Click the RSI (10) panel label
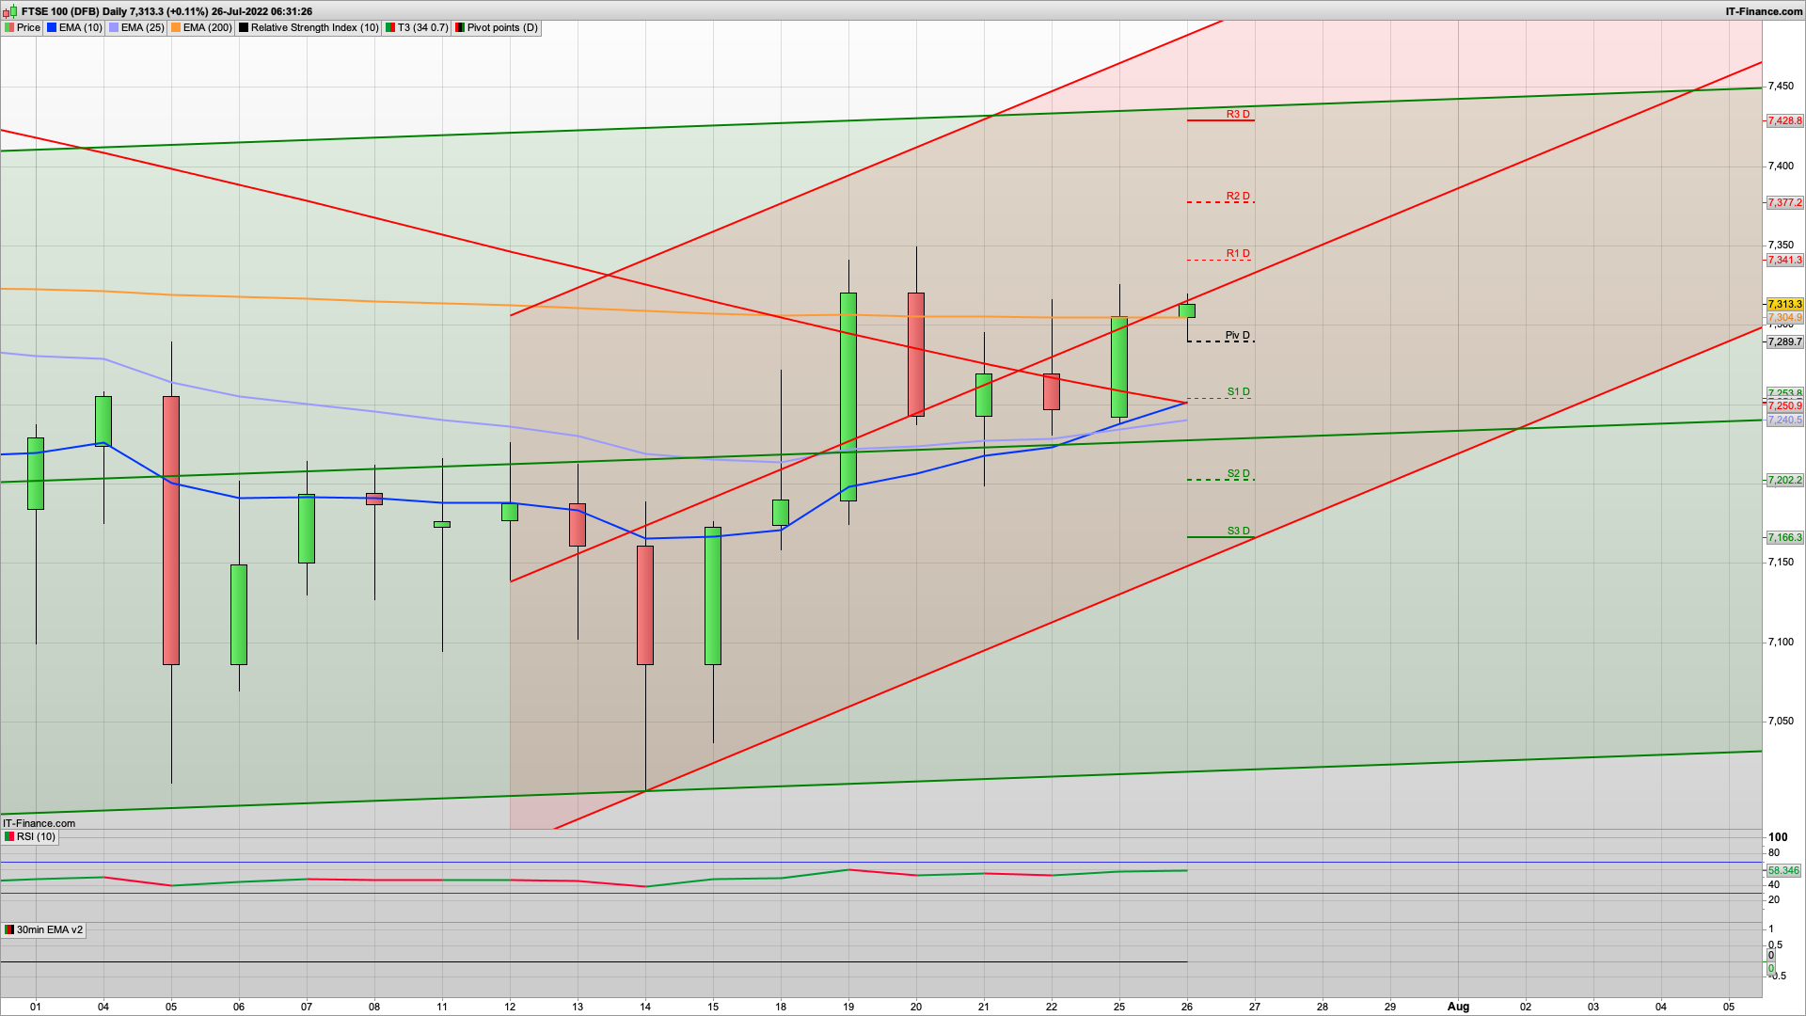This screenshot has width=1806, height=1016. [x=30, y=837]
